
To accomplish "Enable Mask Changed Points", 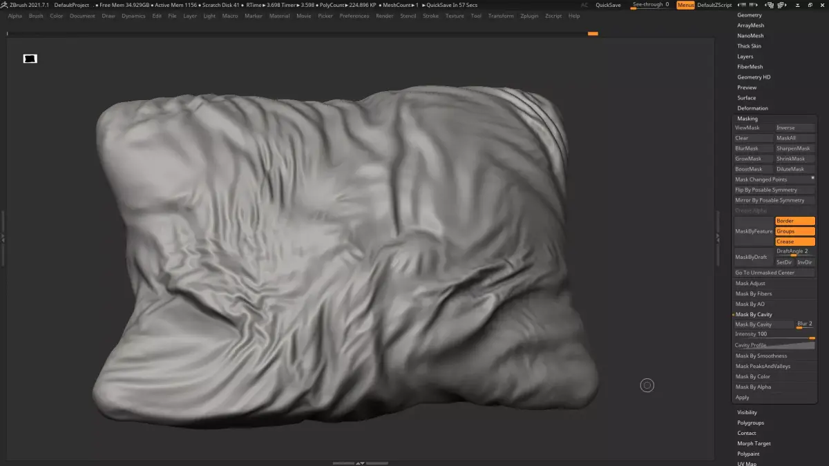I will (774, 179).
